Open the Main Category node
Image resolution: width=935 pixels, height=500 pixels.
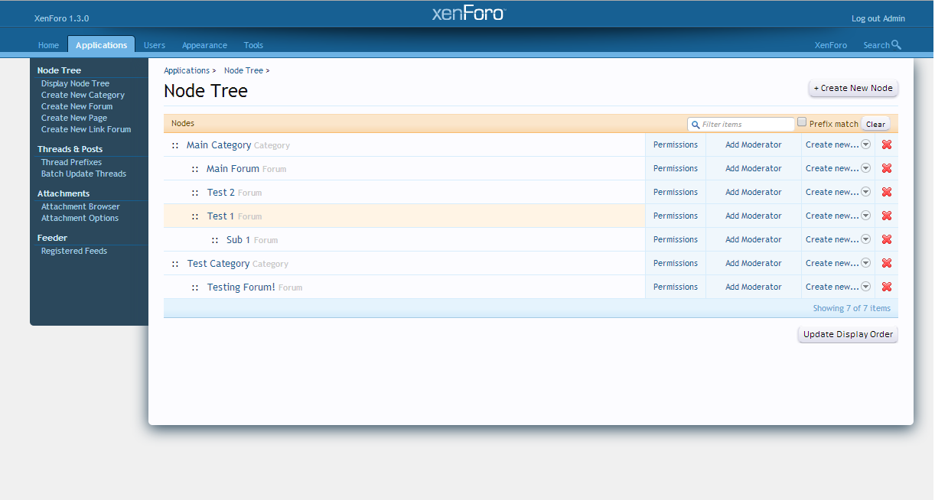pyautogui.click(x=219, y=145)
